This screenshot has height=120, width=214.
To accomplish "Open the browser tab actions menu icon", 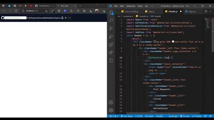I will [3, 6].
